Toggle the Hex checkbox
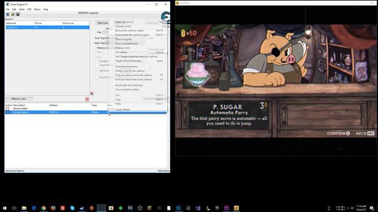Screen dimensions: 378x212 (x=104, y=32)
